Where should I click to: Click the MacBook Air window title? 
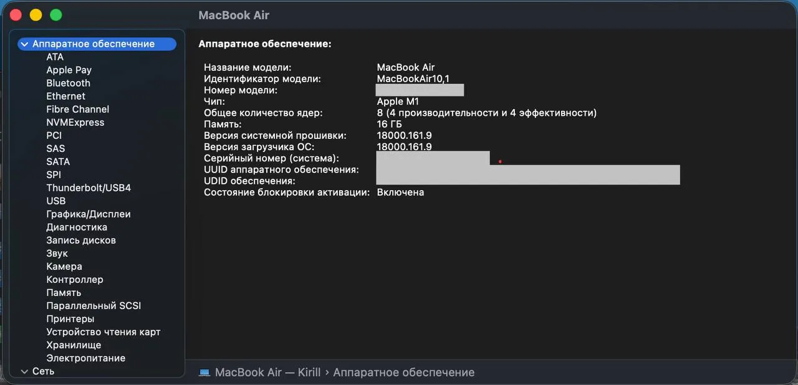coord(234,15)
